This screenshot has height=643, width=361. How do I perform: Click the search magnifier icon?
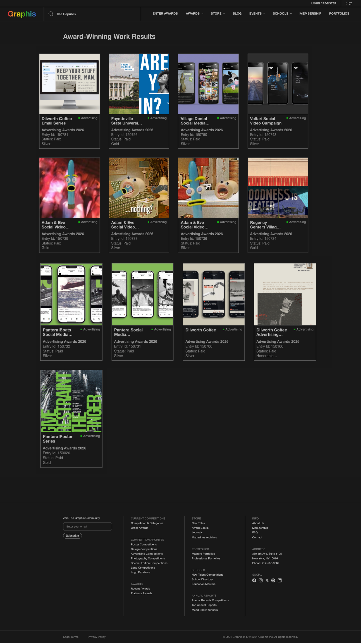pos(51,14)
